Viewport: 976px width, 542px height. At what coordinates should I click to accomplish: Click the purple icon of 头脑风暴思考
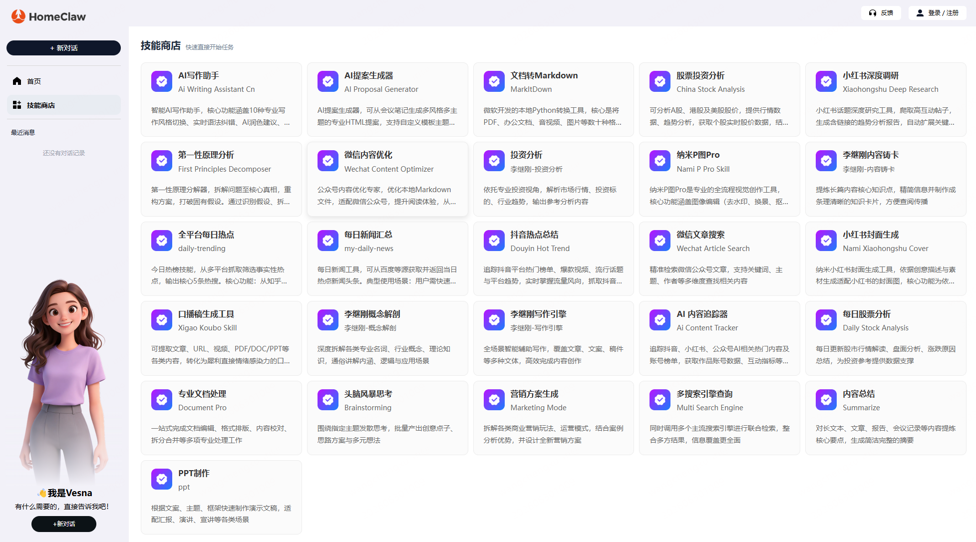(x=328, y=400)
